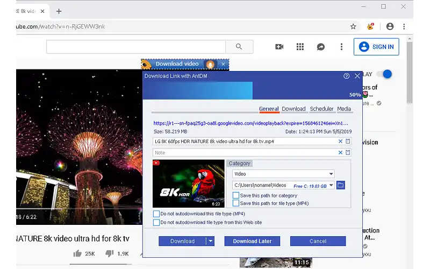The image size is (430, 269).
Task: Click the AntDM 50% progress bar
Action: [252, 90]
